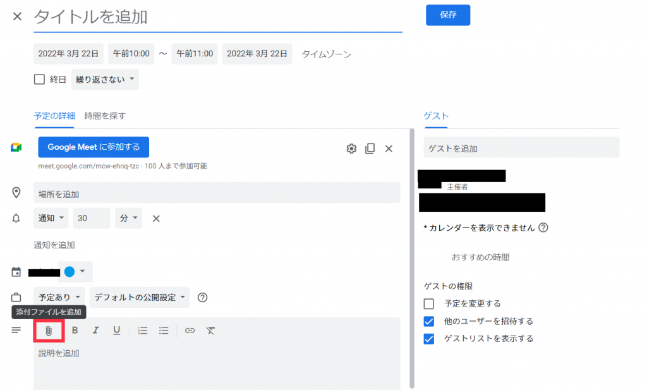Open the 繰り返さない repeat dropdown
Screen dimensions: 647x390
(105, 80)
